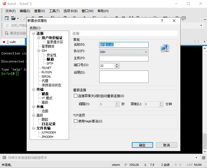
Task: Click the lock icon in the address bar
Action: click(x=7, y=26)
